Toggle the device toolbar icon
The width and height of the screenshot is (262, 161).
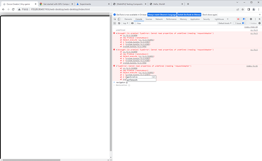coord(119,19)
